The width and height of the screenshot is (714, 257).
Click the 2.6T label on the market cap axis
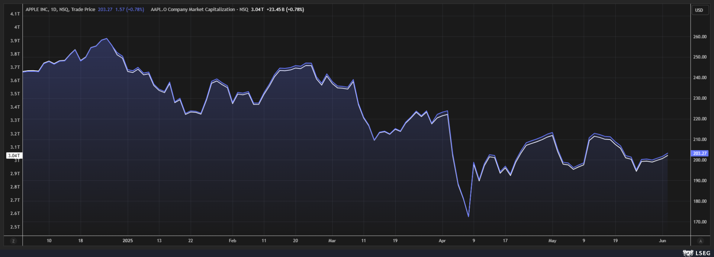pyautogui.click(x=15, y=213)
